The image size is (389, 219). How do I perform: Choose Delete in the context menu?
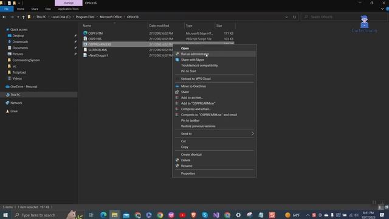point(214,160)
